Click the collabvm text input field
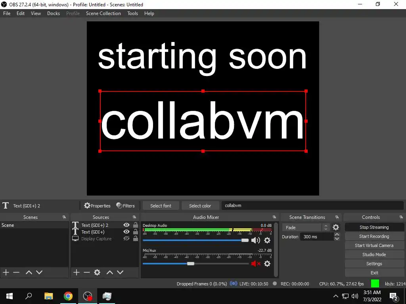The height and width of the screenshot is (304, 406). pos(312,205)
